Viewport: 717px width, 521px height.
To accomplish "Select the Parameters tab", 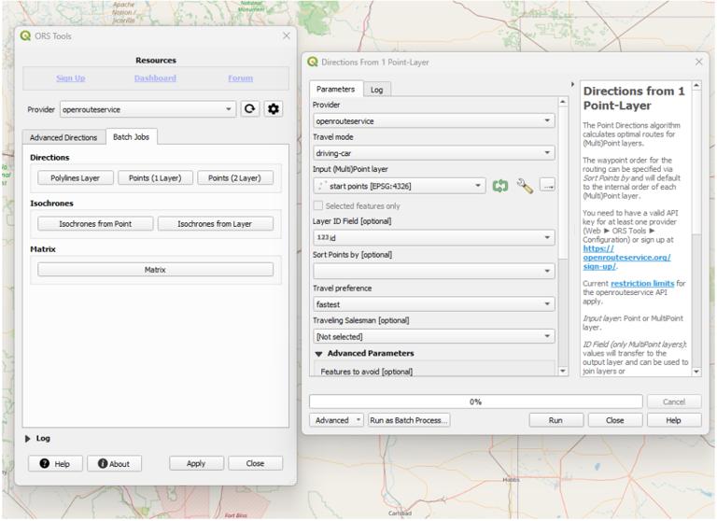I will coord(336,89).
